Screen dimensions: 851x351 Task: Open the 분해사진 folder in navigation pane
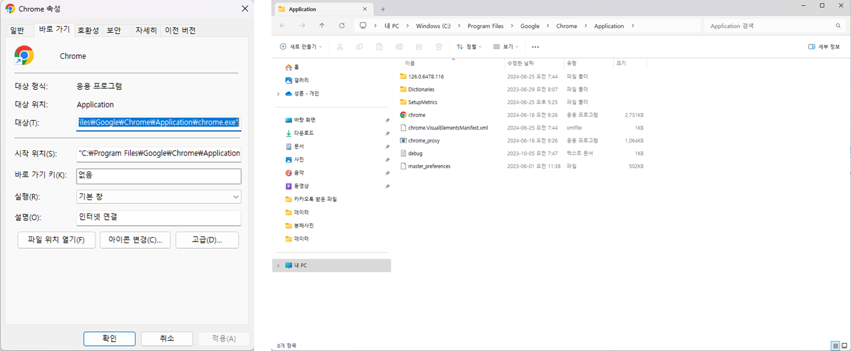(300, 226)
